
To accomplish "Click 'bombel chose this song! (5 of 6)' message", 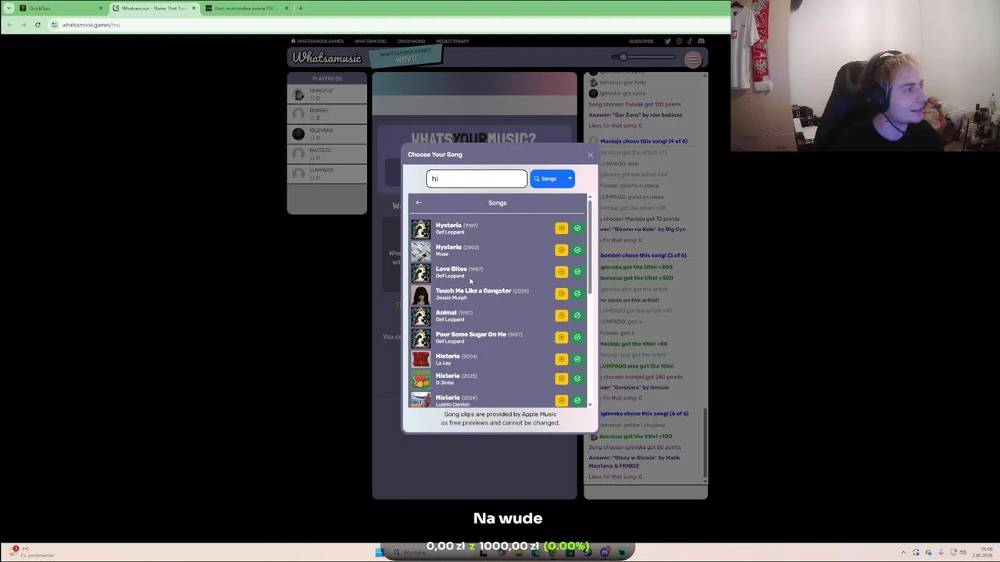I will (x=644, y=255).
